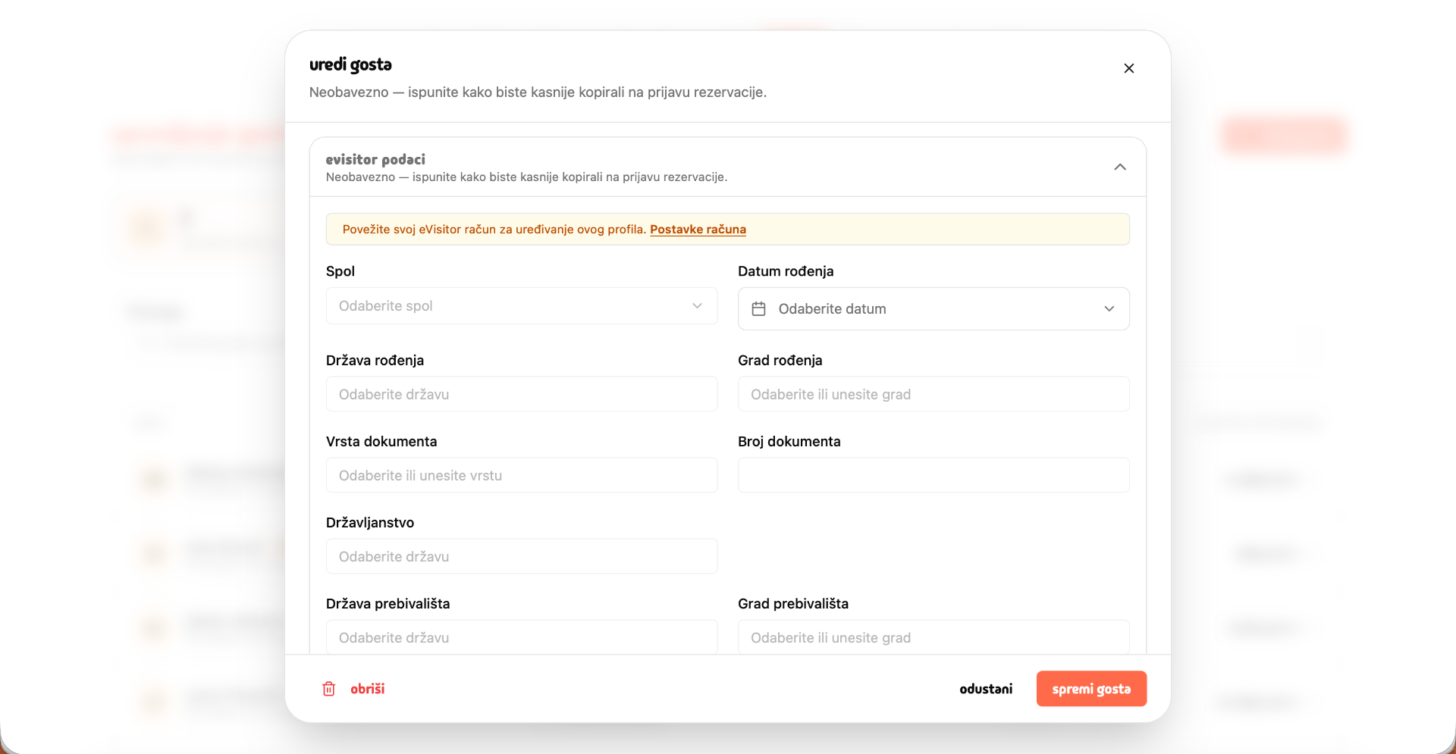Open the Datum rođenja date picker chevron
The width and height of the screenshot is (1456, 754).
tap(1109, 308)
